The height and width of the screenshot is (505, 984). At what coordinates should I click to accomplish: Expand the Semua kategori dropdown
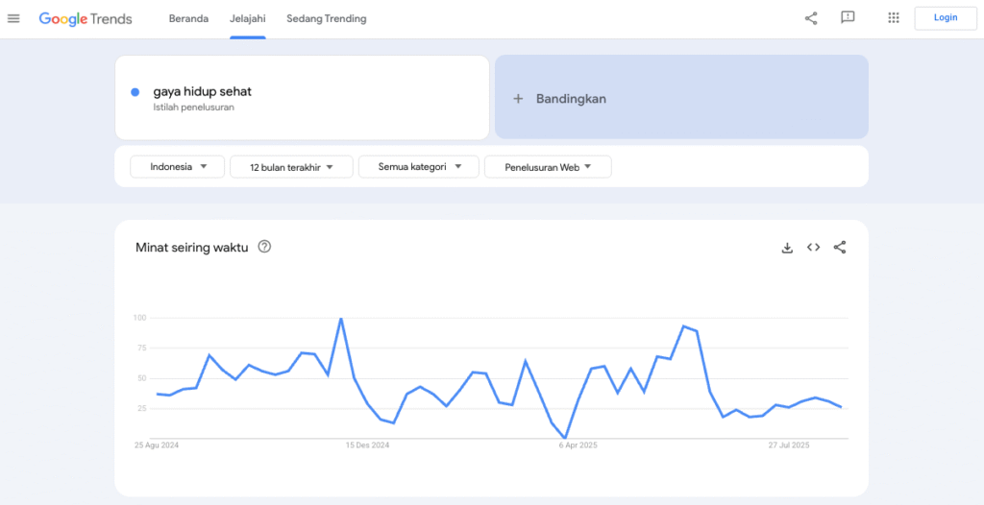click(418, 167)
